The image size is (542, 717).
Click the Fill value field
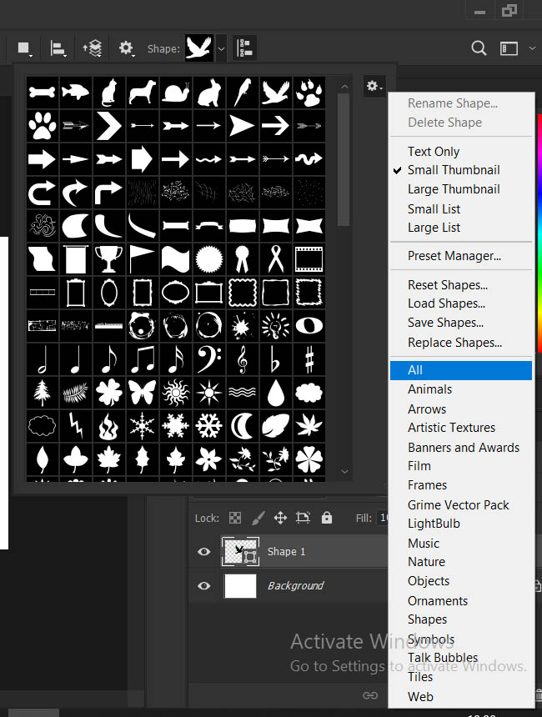[x=383, y=518]
